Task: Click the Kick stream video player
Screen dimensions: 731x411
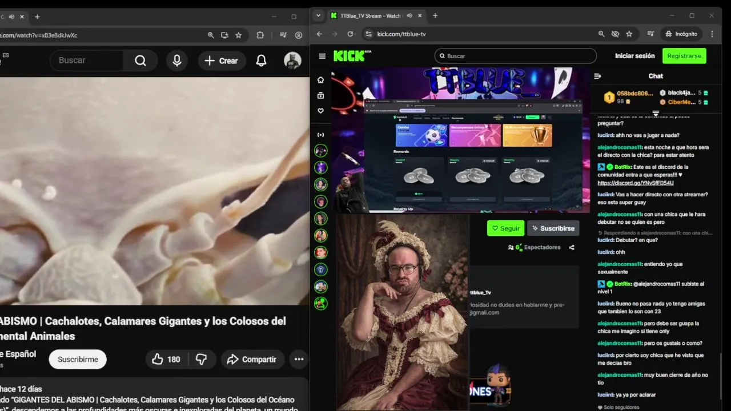Action: (x=461, y=140)
